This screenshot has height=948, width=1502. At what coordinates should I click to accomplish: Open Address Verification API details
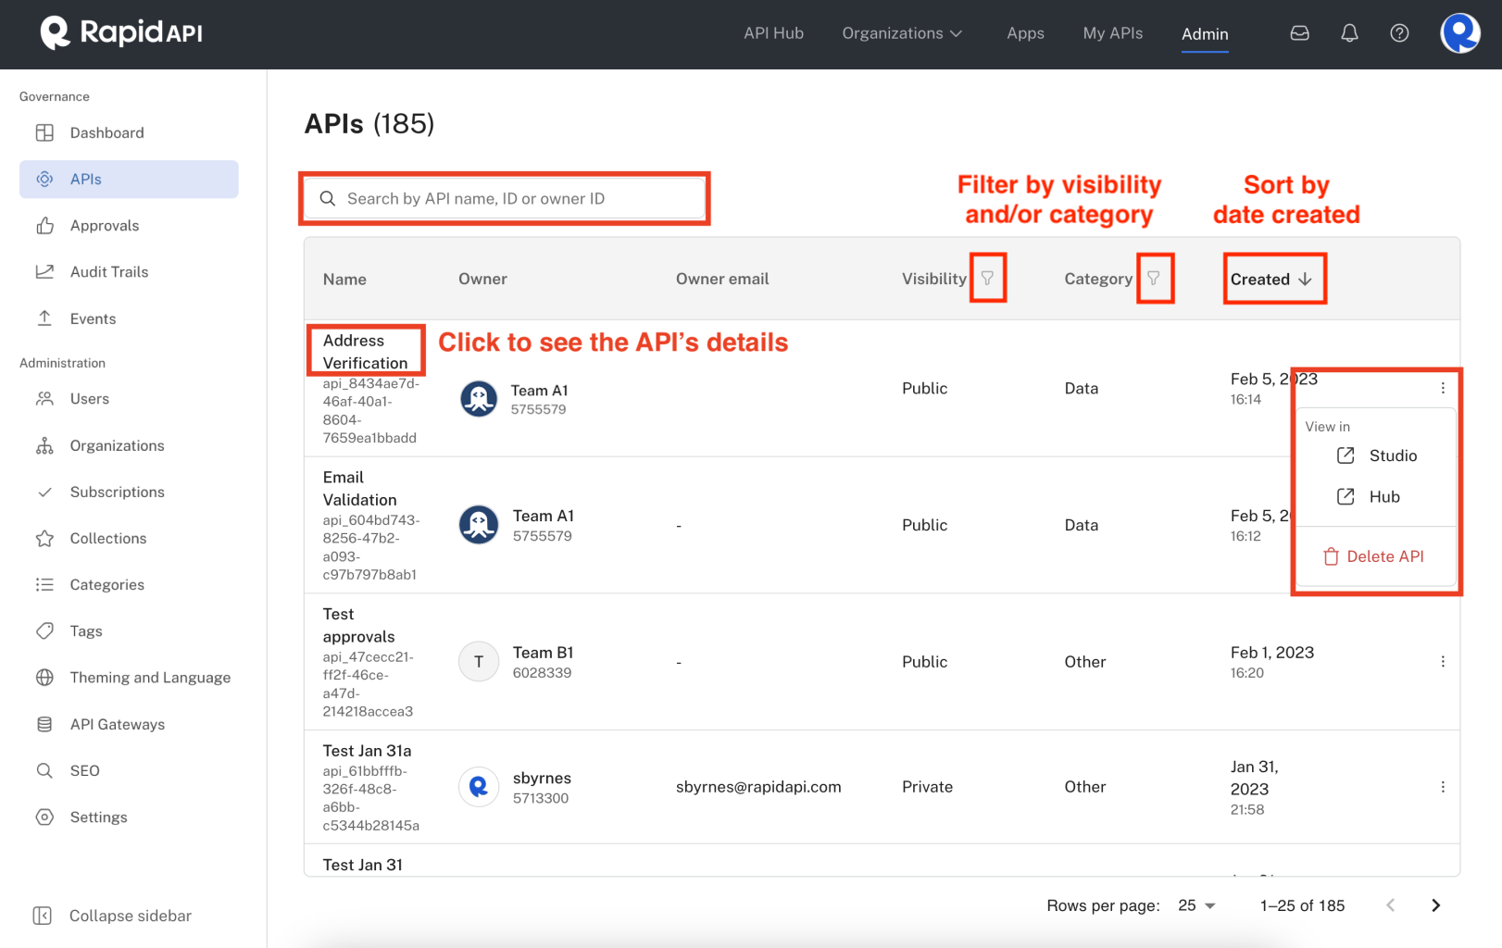coord(365,352)
